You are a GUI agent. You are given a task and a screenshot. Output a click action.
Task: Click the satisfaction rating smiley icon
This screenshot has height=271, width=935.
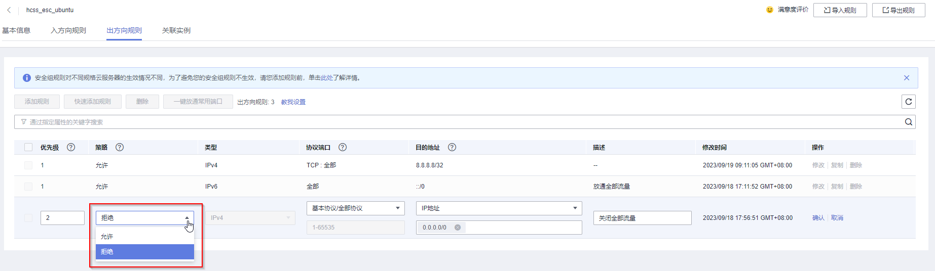[x=770, y=10]
